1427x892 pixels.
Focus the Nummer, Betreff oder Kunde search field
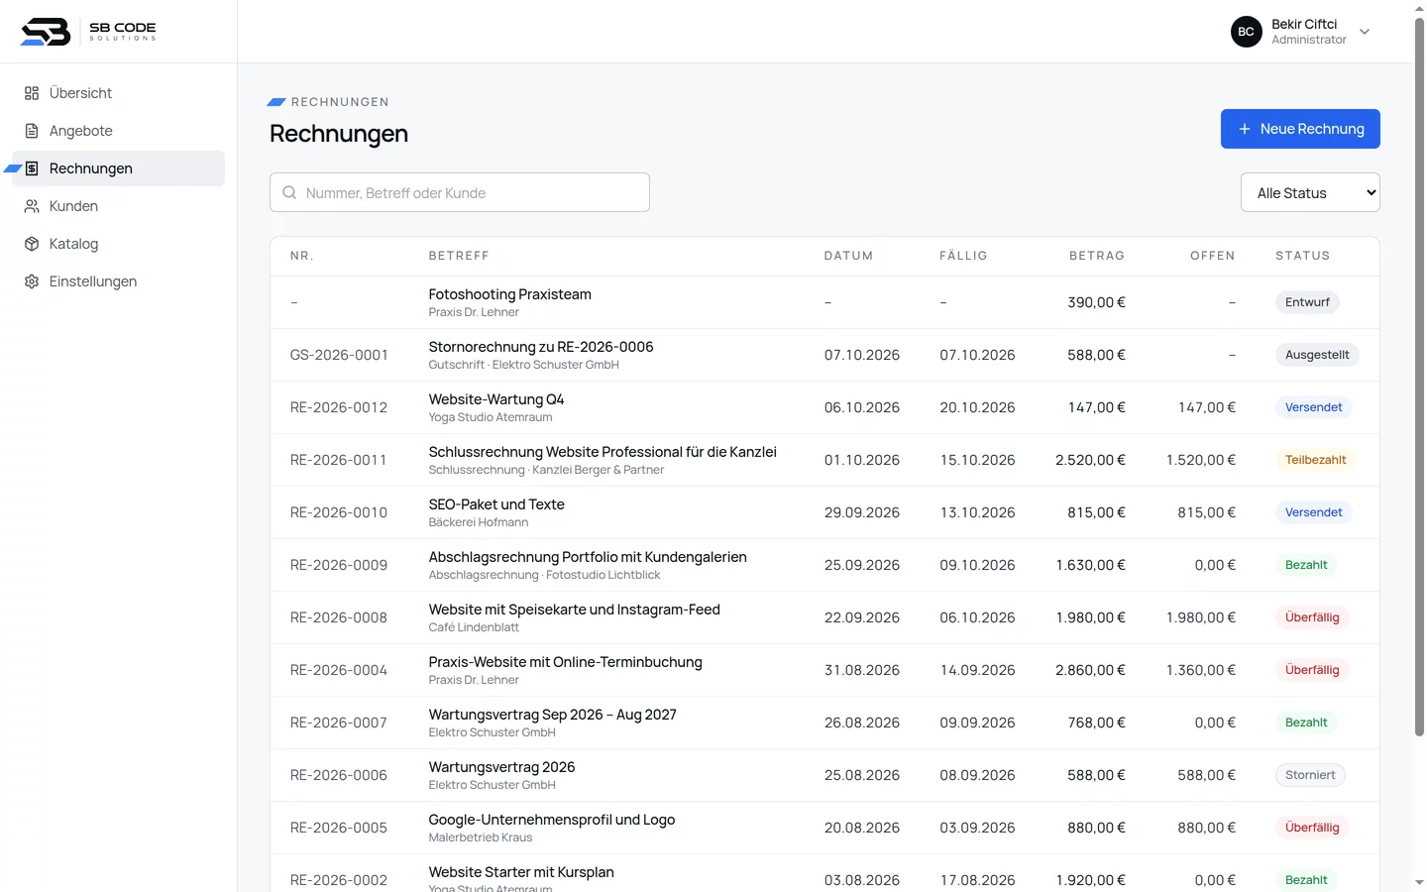tap(460, 192)
